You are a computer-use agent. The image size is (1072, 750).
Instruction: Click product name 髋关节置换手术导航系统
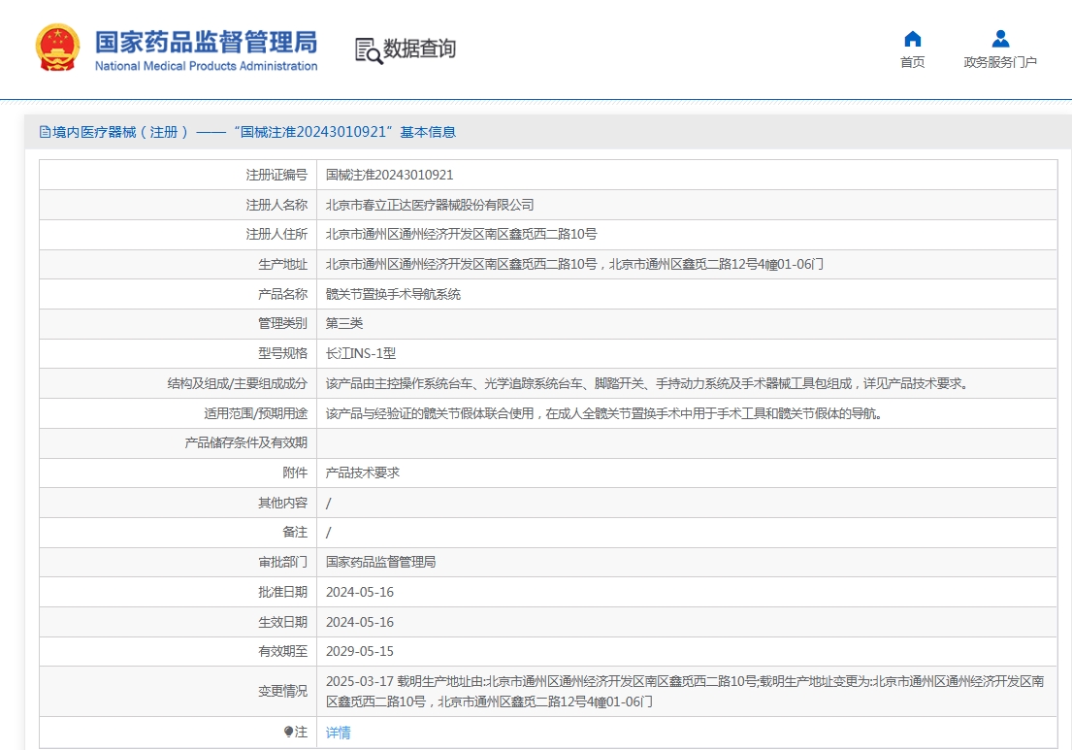coord(393,294)
